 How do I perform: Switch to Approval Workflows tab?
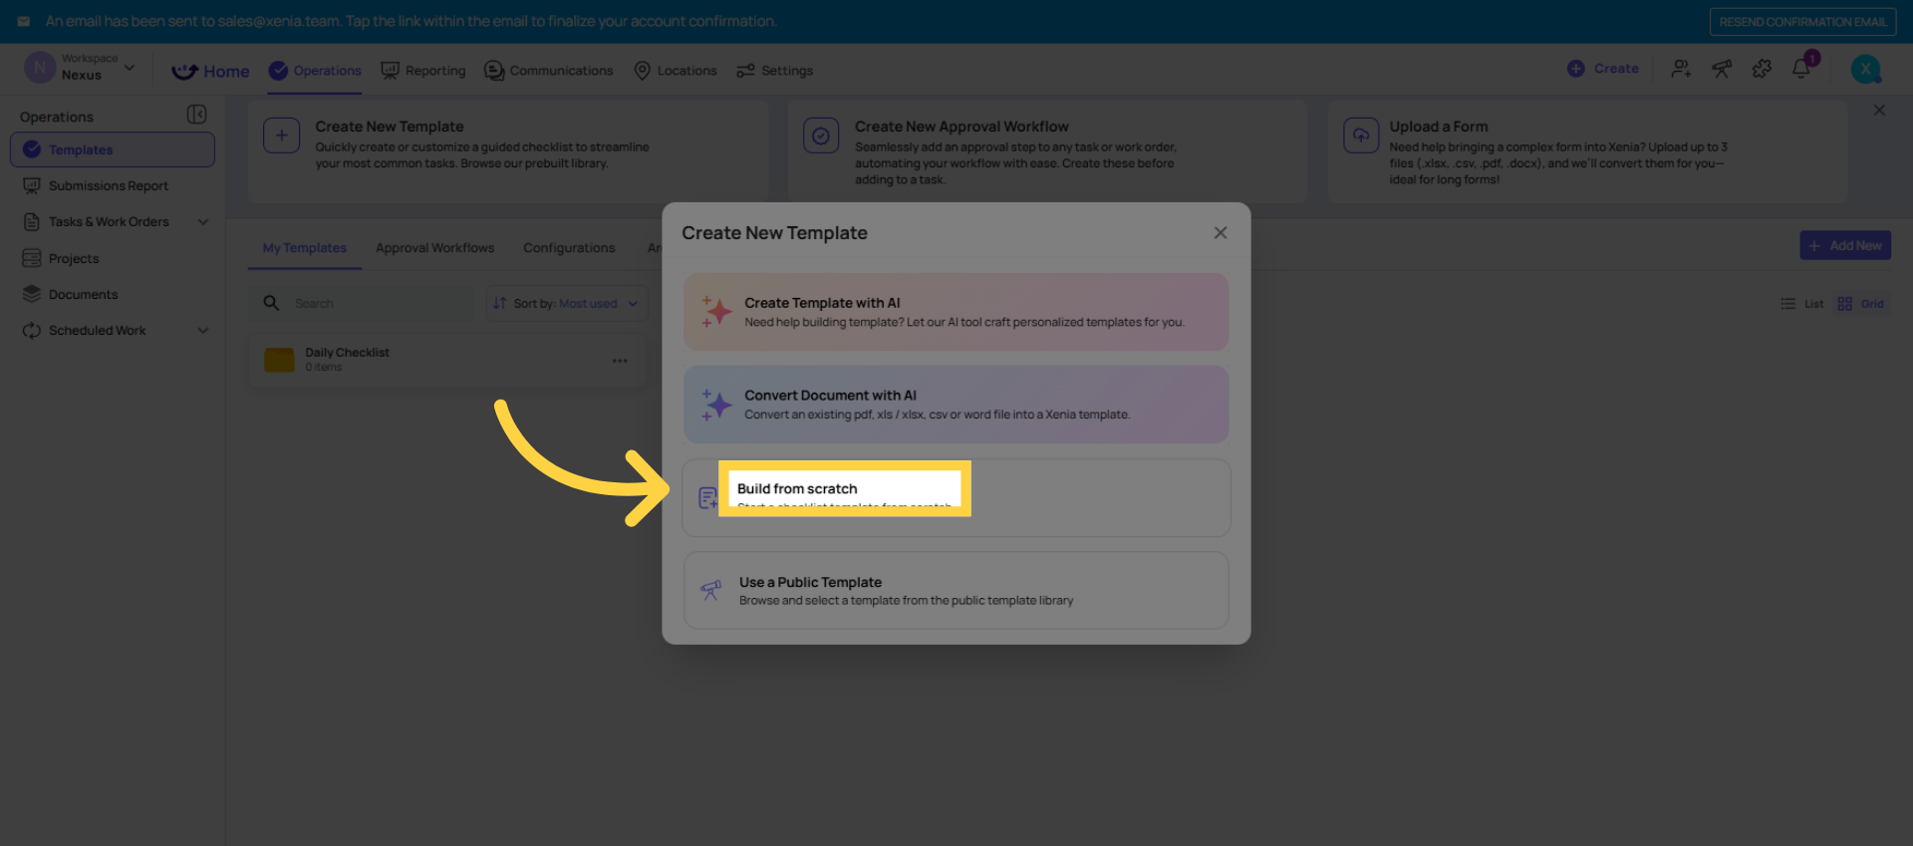[434, 248]
